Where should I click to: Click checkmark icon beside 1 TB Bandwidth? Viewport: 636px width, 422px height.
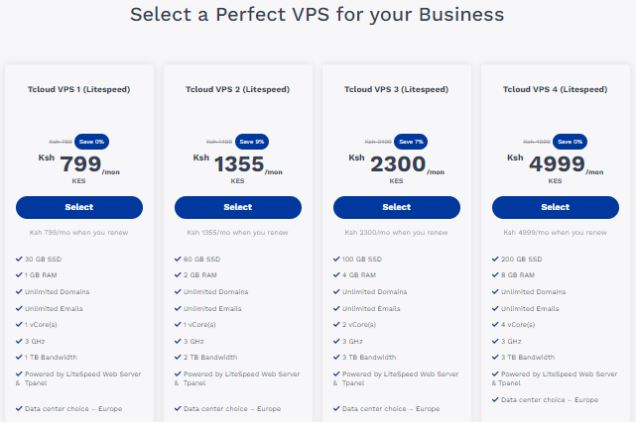click(x=19, y=357)
